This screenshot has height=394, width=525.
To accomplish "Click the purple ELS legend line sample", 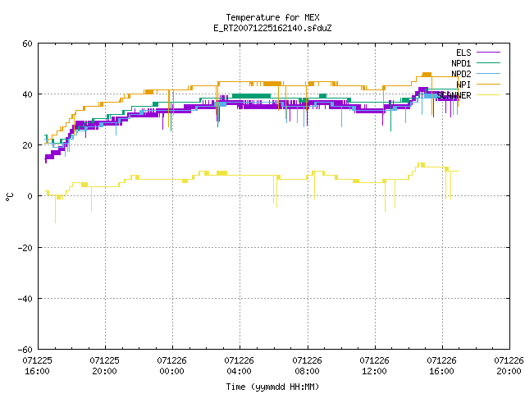I will [488, 53].
